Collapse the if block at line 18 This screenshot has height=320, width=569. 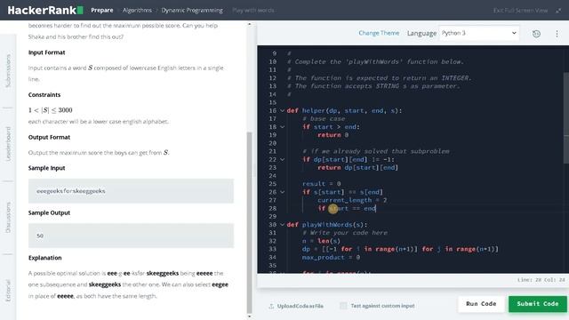(x=282, y=127)
